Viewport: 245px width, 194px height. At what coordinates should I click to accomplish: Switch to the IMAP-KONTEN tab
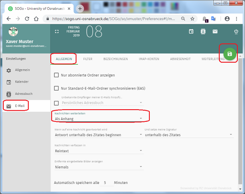pos(149,59)
